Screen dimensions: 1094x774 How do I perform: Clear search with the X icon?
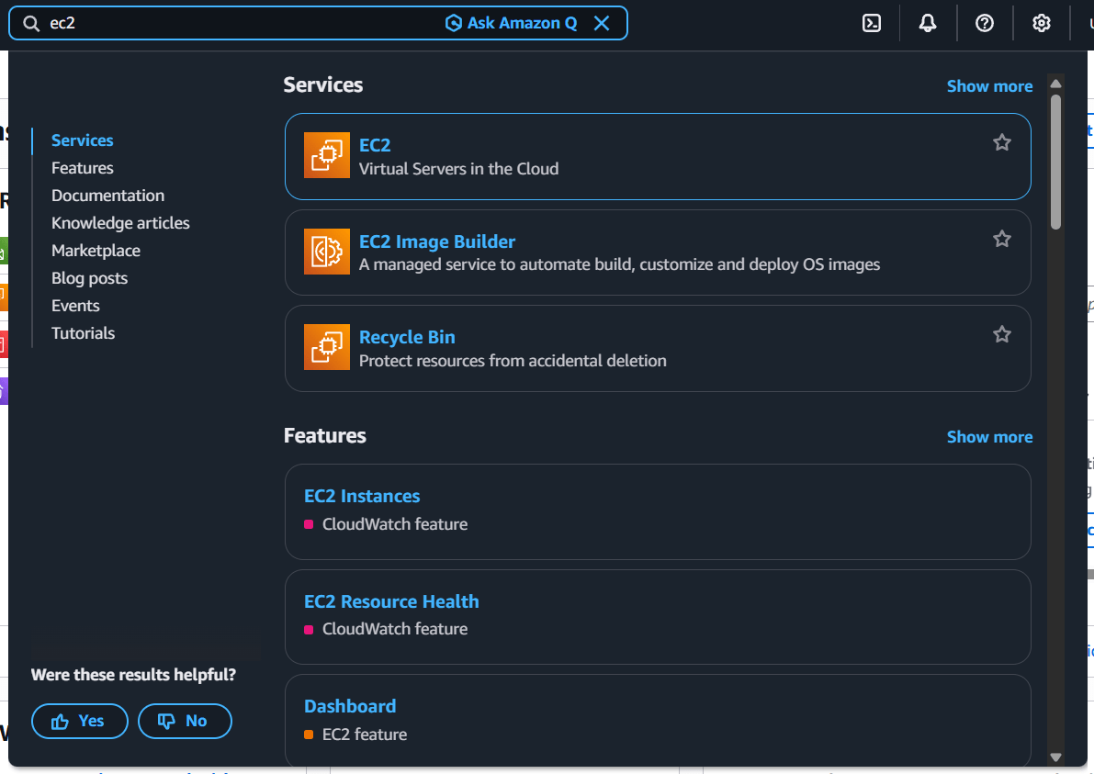click(602, 23)
